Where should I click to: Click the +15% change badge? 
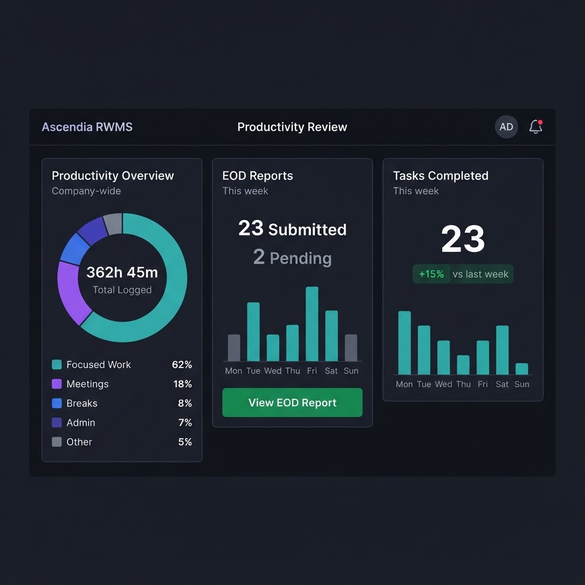pyautogui.click(x=431, y=274)
